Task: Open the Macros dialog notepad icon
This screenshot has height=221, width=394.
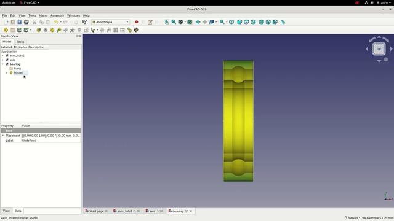Action: click(x=150, y=22)
